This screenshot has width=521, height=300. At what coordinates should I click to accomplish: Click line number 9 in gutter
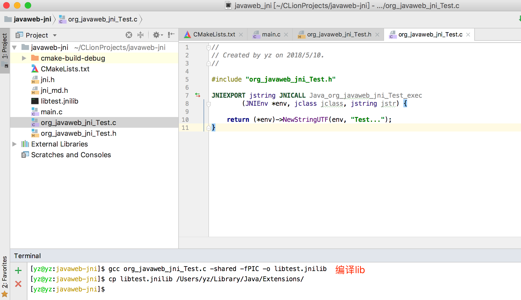pyautogui.click(x=187, y=112)
